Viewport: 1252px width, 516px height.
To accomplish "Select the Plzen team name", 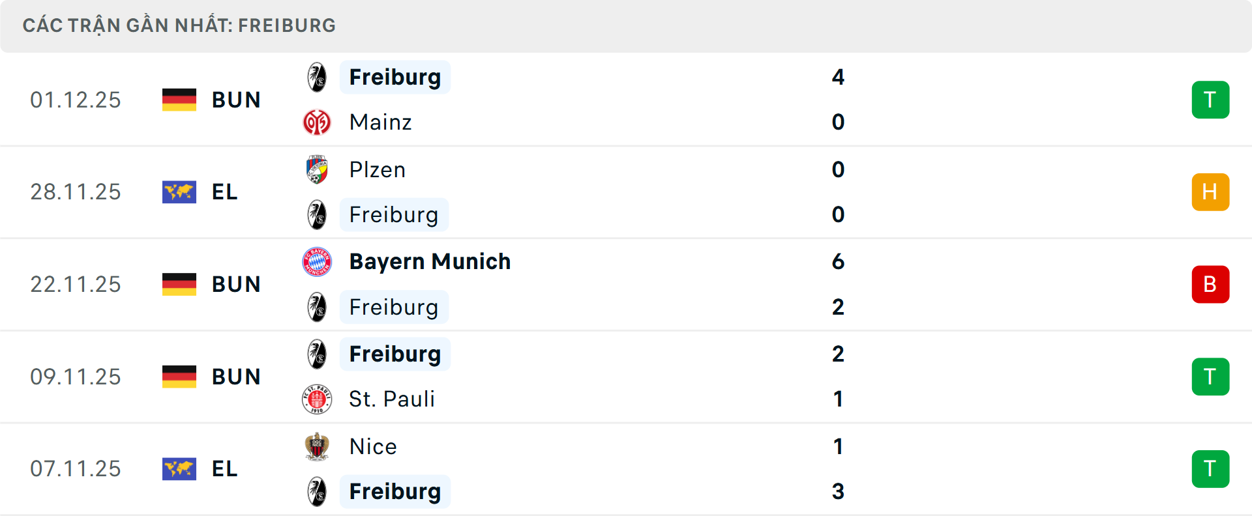I will click(377, 169).
